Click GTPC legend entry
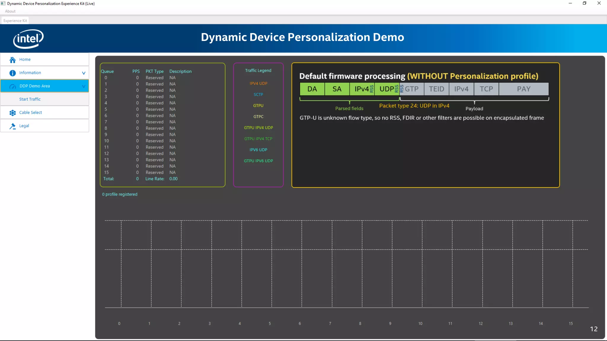Screen dimensions: 607x341 258,117
